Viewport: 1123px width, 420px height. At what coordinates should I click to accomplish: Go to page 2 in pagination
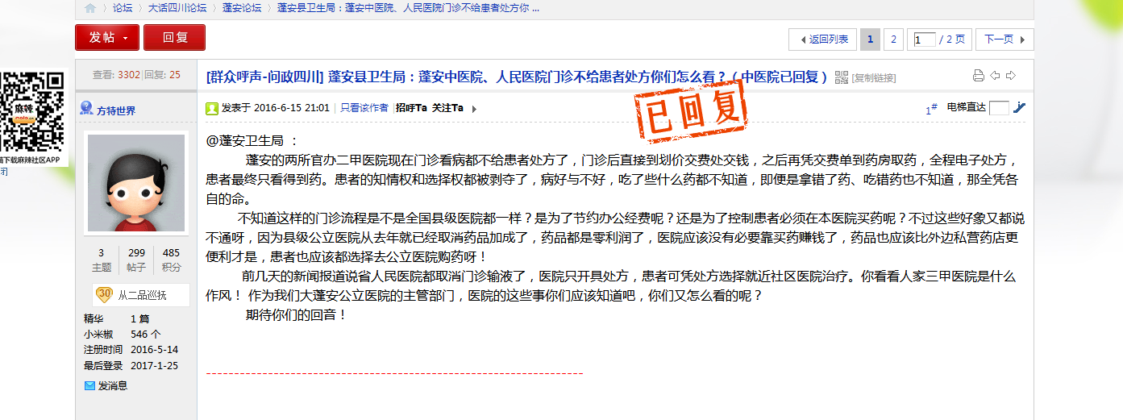click(892, 39)
